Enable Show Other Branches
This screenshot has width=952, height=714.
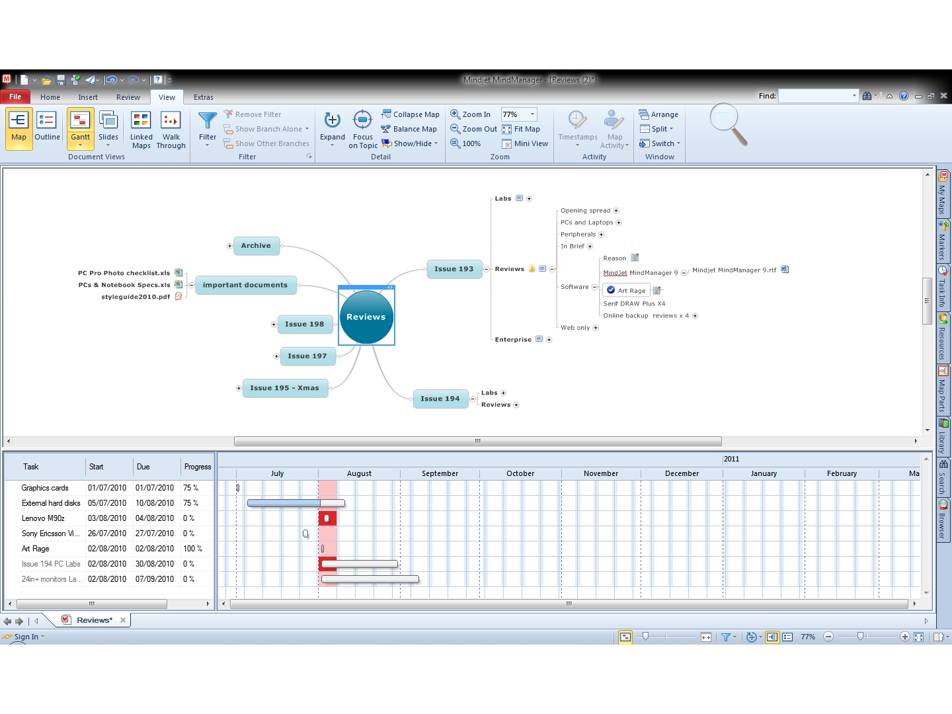tap(266, 143)
